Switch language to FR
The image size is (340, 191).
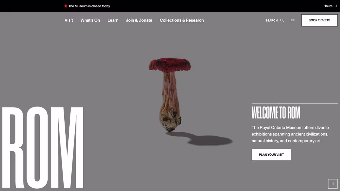coord(292,20)
